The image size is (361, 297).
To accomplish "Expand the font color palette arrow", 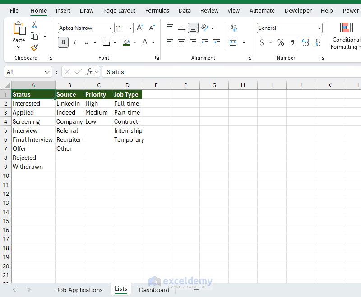I will (x=153, y=42).
